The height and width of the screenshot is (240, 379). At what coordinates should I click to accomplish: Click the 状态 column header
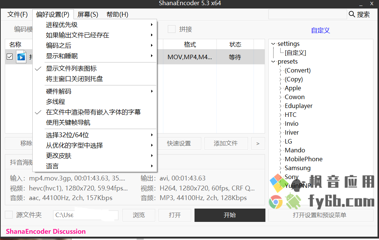(x=235, y=44)
